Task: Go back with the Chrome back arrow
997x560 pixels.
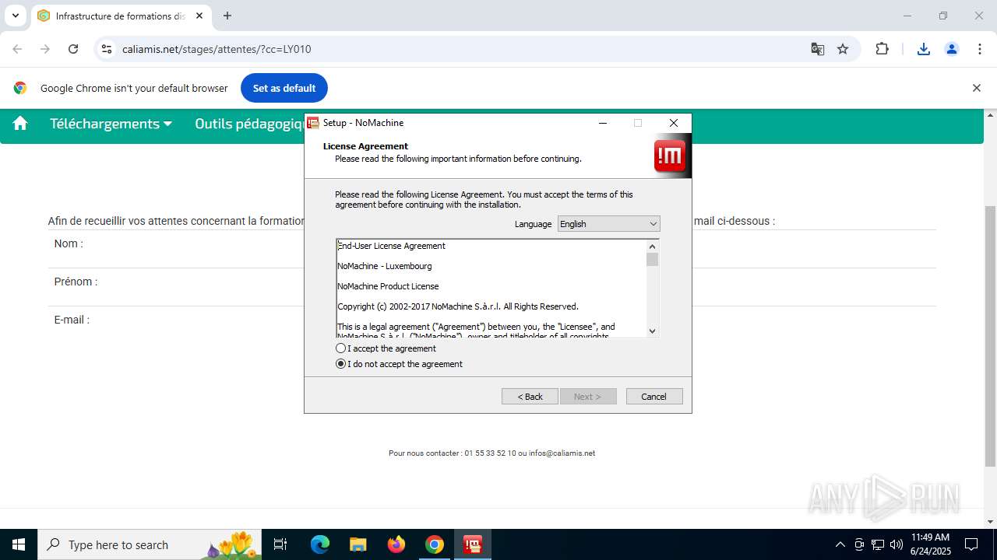Action: point(17,49)
